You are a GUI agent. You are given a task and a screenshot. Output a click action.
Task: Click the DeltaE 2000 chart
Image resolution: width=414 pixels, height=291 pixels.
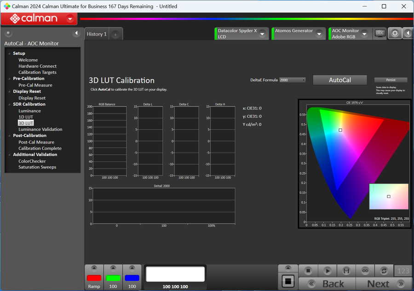(x=164, y=206)
